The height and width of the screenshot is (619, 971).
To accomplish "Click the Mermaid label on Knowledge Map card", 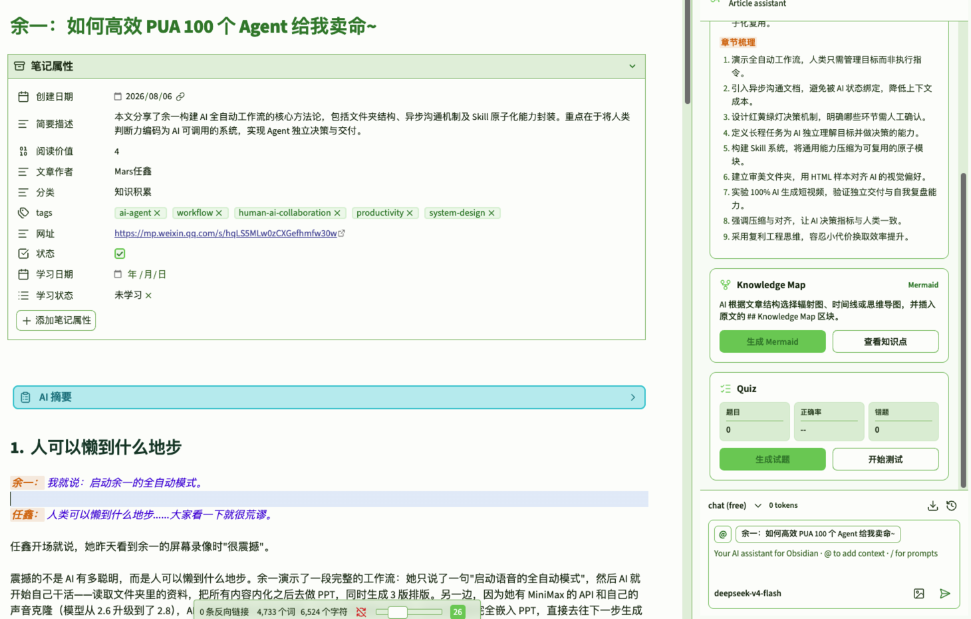I will pos(923,285).
